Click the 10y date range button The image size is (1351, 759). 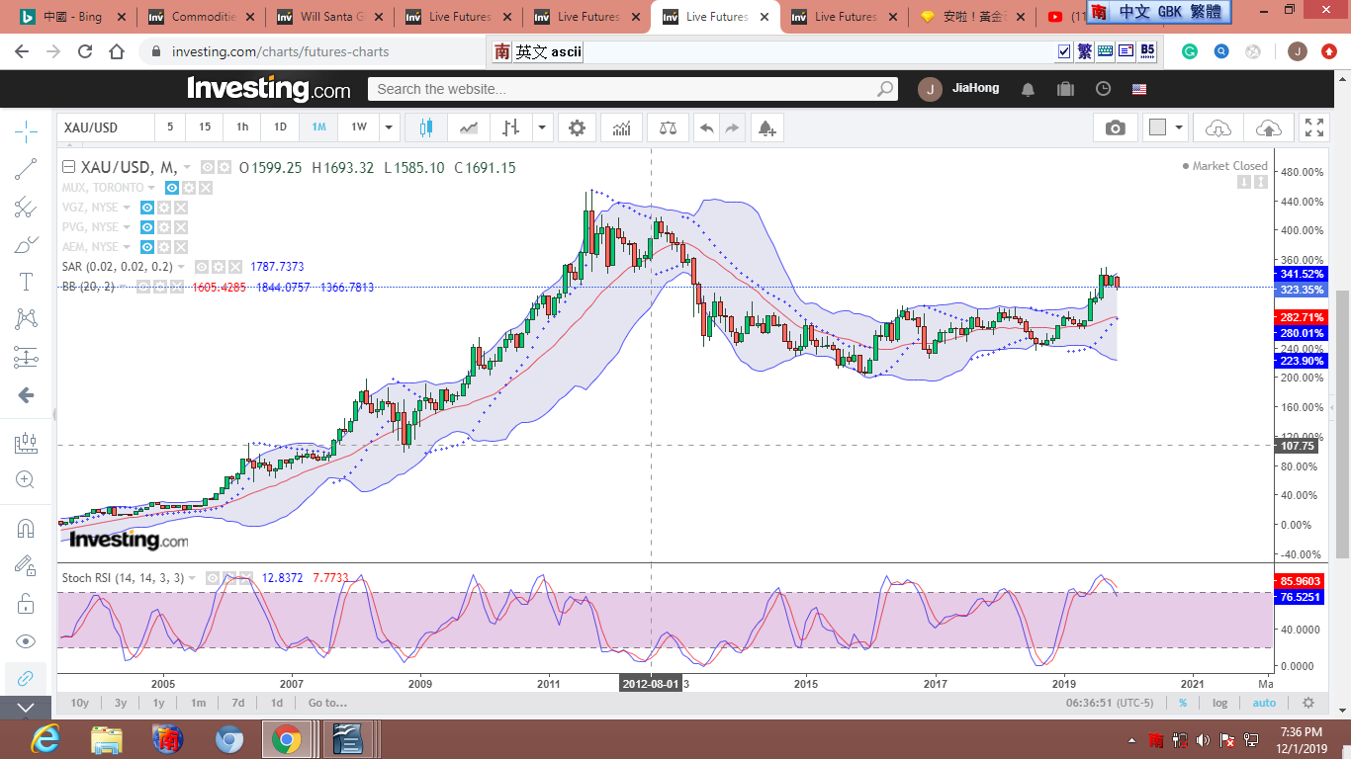[x=80, y=703]
